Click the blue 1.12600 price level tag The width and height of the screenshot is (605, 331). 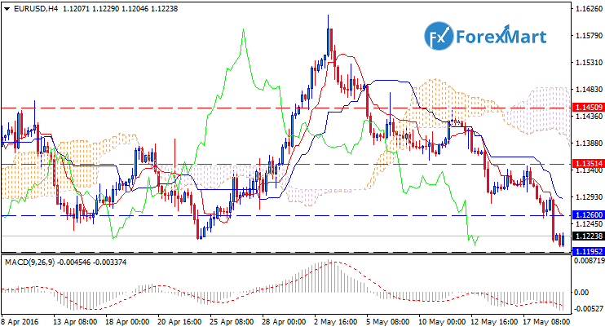tap(586, 215)
